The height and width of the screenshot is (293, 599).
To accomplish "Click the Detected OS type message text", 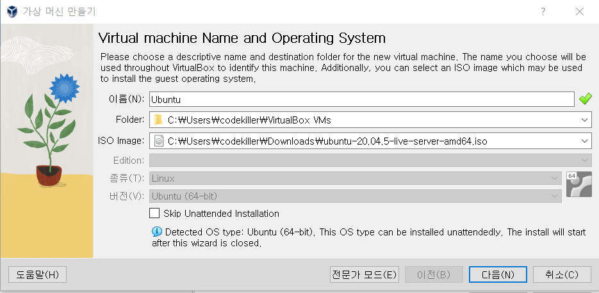I will coord(368,237).
